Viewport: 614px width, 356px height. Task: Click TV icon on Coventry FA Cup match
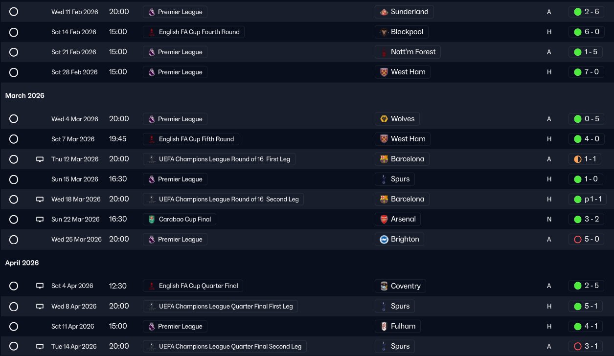point(40,286)
